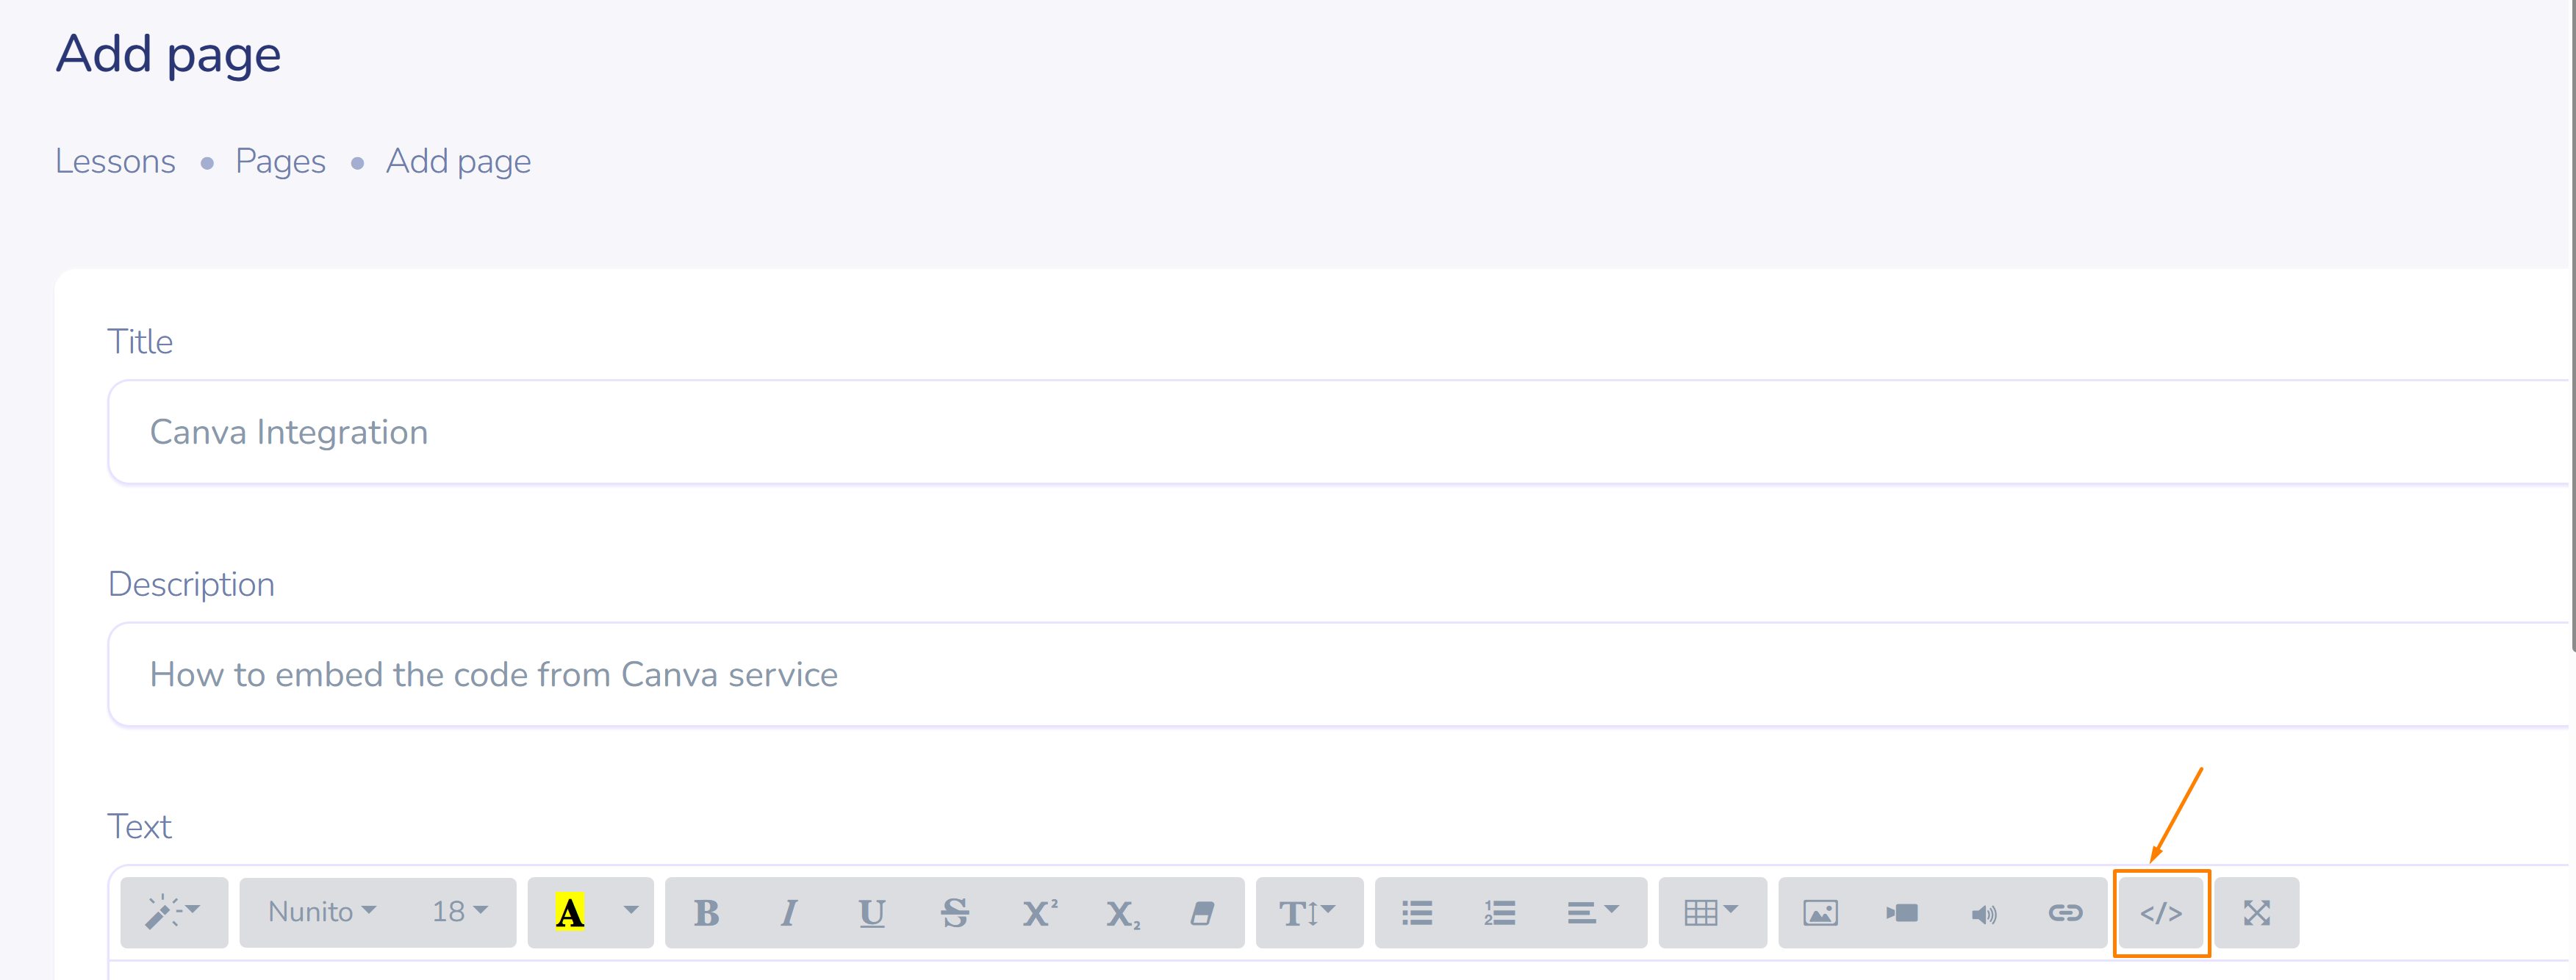Click the underline toolbar button
The width and height of the screenshot is (2576, 980).
click(871, 913)
